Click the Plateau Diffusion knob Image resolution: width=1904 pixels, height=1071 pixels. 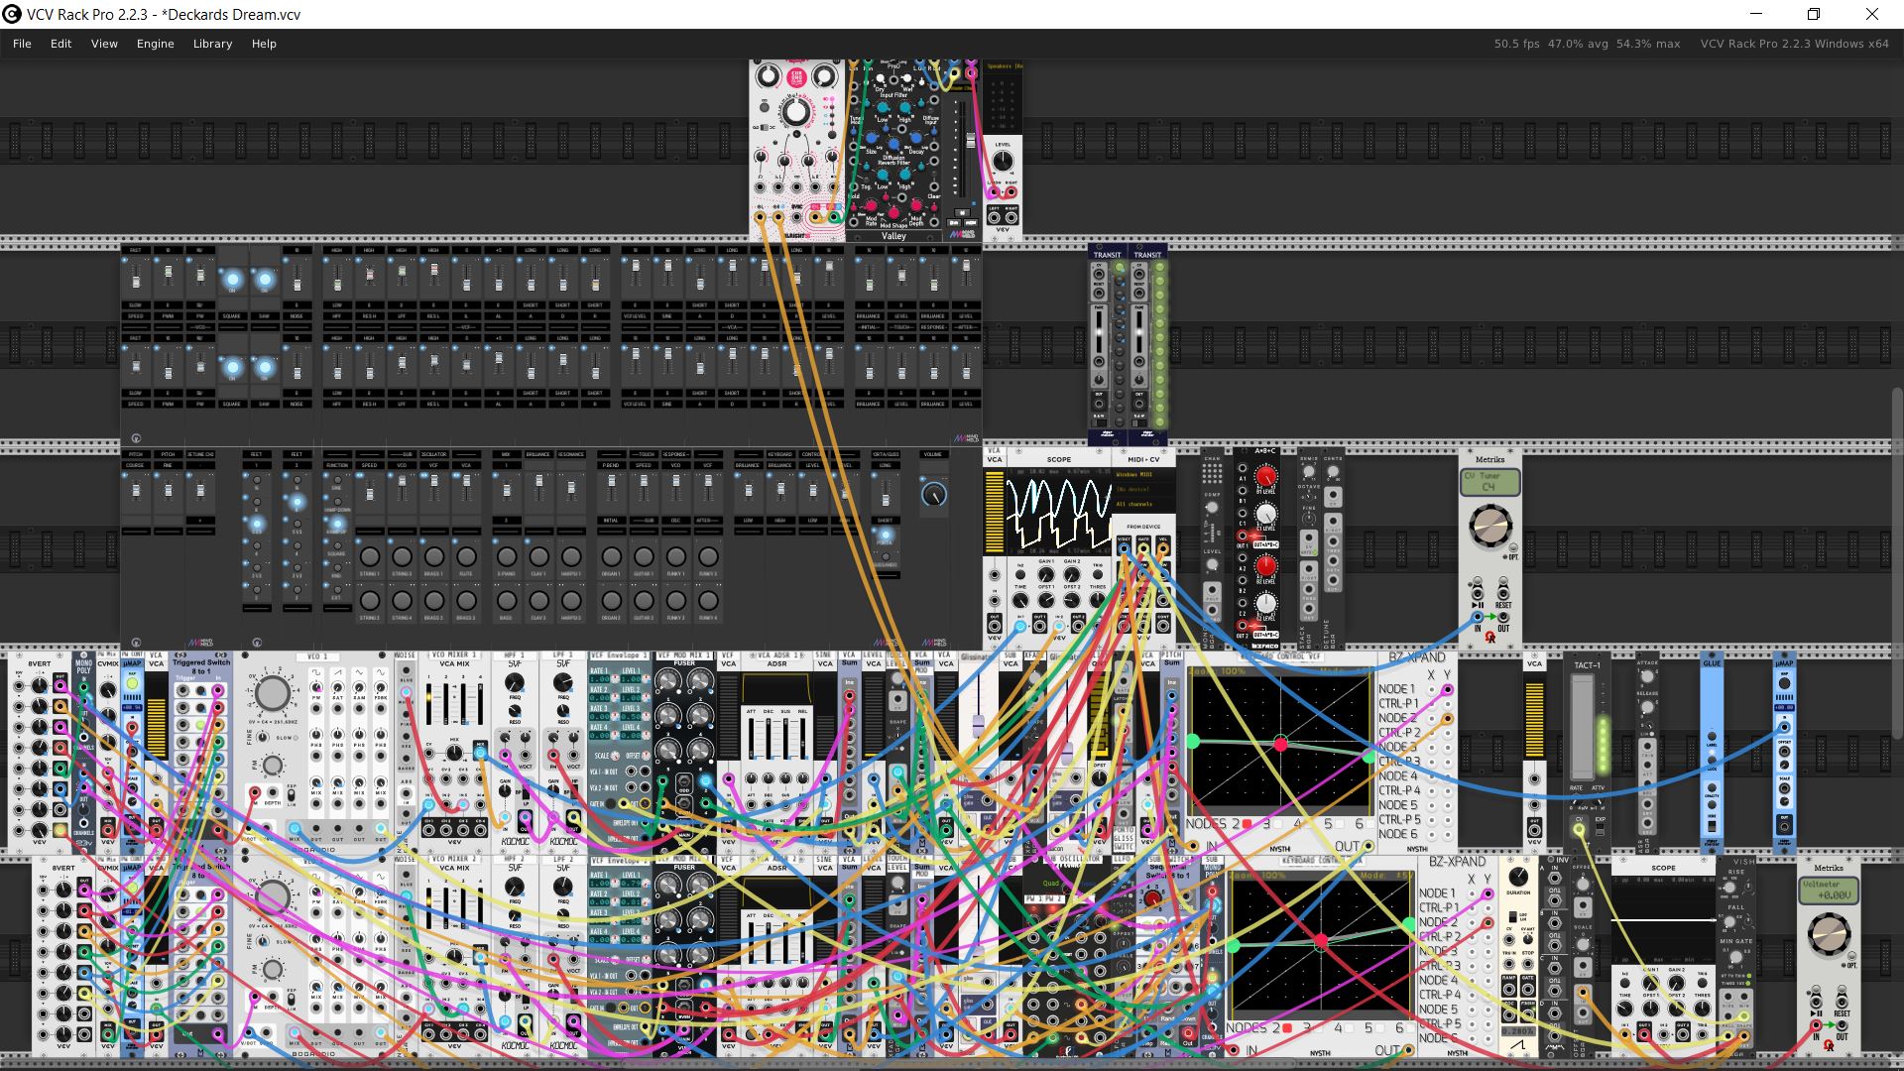tap(893, 145)
